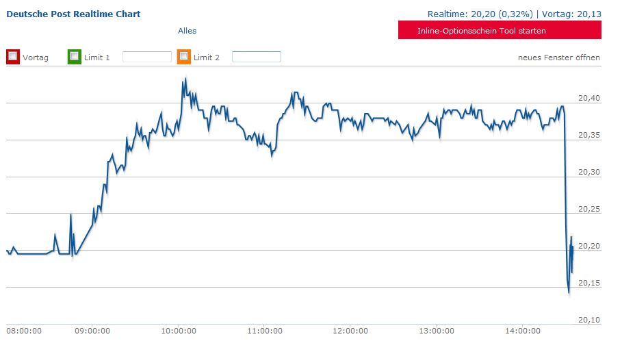Enable the red Vortag checkbox

(x=13, y=57)
